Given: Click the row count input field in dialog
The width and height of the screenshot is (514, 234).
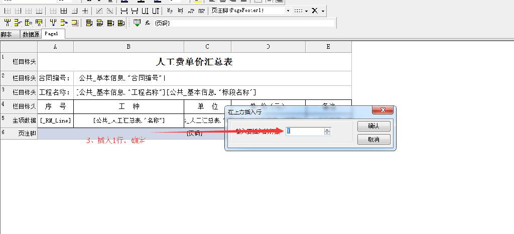Looking at the screenshot, I should pyautogui.click(x=304, y=131).
